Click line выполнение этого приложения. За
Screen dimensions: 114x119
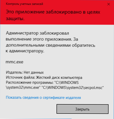(x=42, y=39)
